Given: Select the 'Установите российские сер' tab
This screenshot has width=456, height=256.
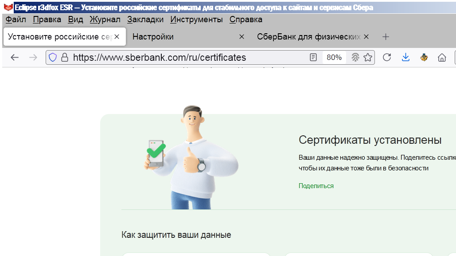Looking at the screenshot, I should (x=65, y=37).
